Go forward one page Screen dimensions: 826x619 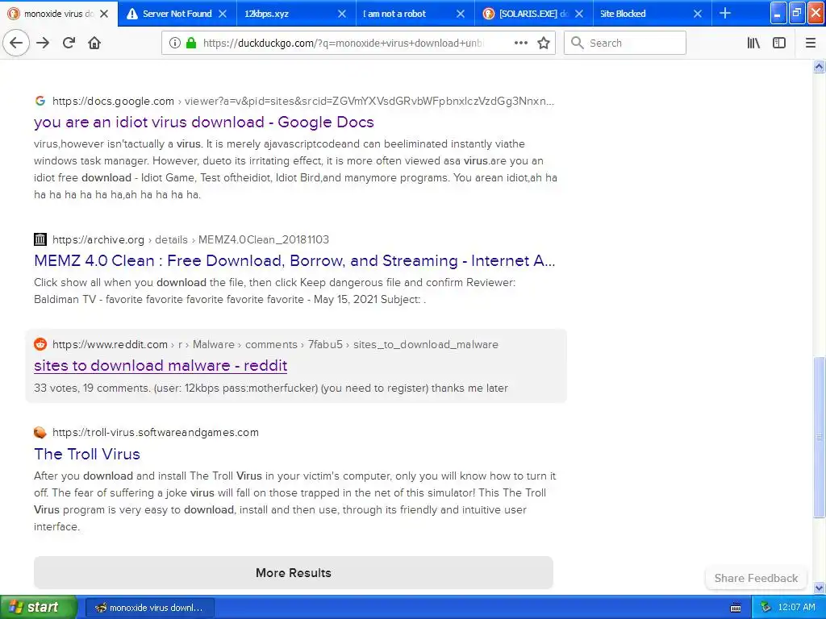[x=43, y=43]
